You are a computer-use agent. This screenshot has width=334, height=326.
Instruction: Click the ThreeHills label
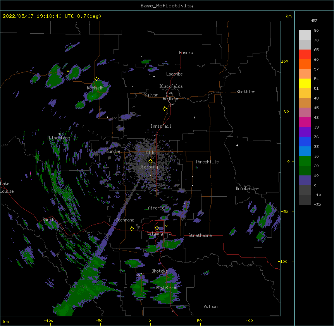tap(207, 162)
